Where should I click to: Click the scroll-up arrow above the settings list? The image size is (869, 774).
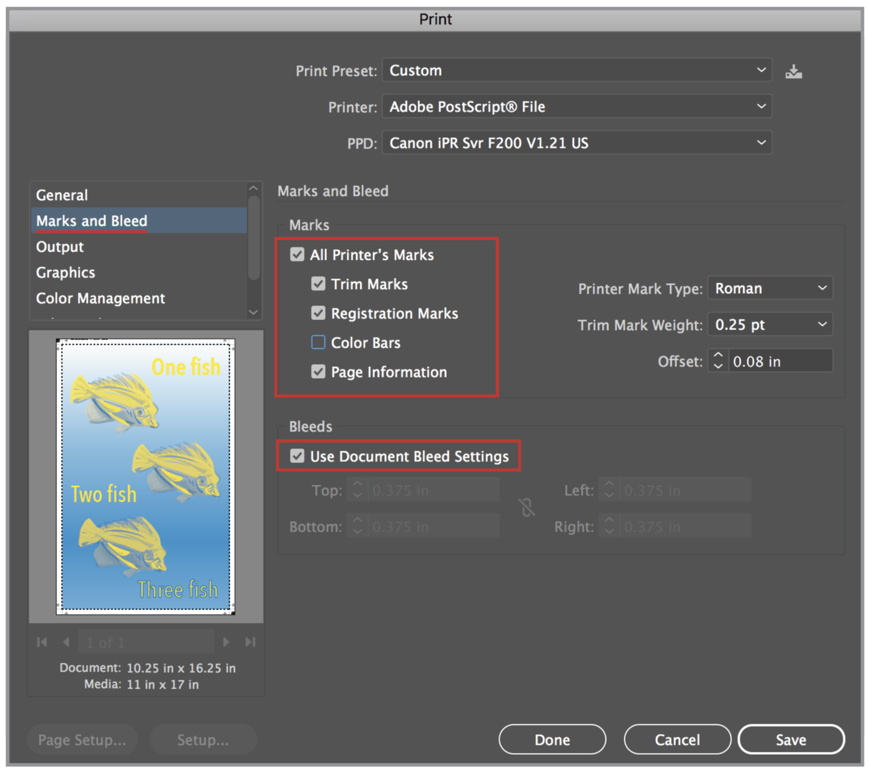[253, 187]
